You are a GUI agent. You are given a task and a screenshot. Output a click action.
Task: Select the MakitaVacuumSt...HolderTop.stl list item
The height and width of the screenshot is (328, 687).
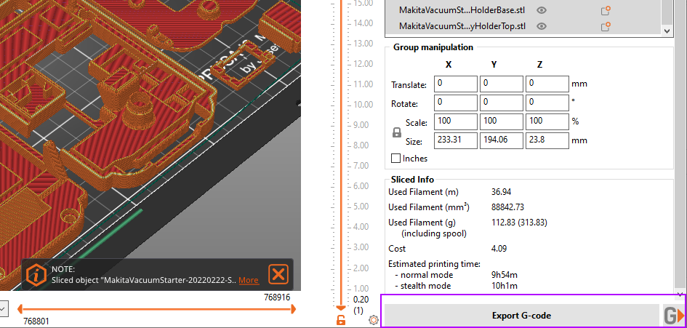pos(462,26)
